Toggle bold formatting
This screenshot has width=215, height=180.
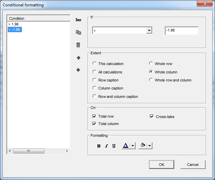(99, 146)
